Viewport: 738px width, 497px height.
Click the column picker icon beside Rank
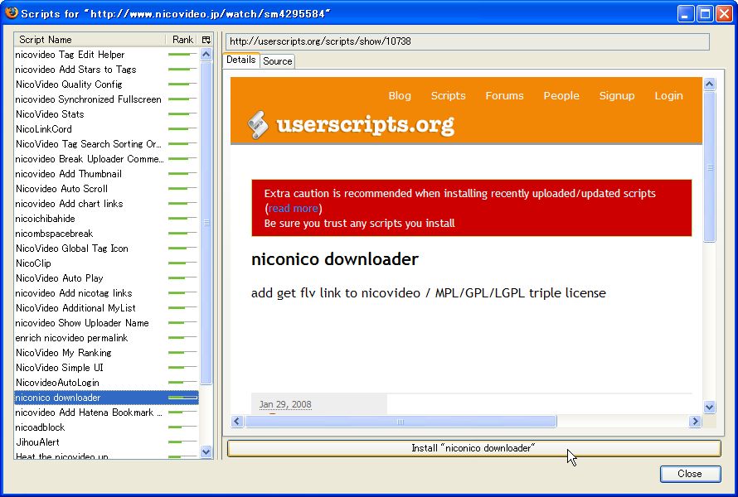(x=206, y=40)
